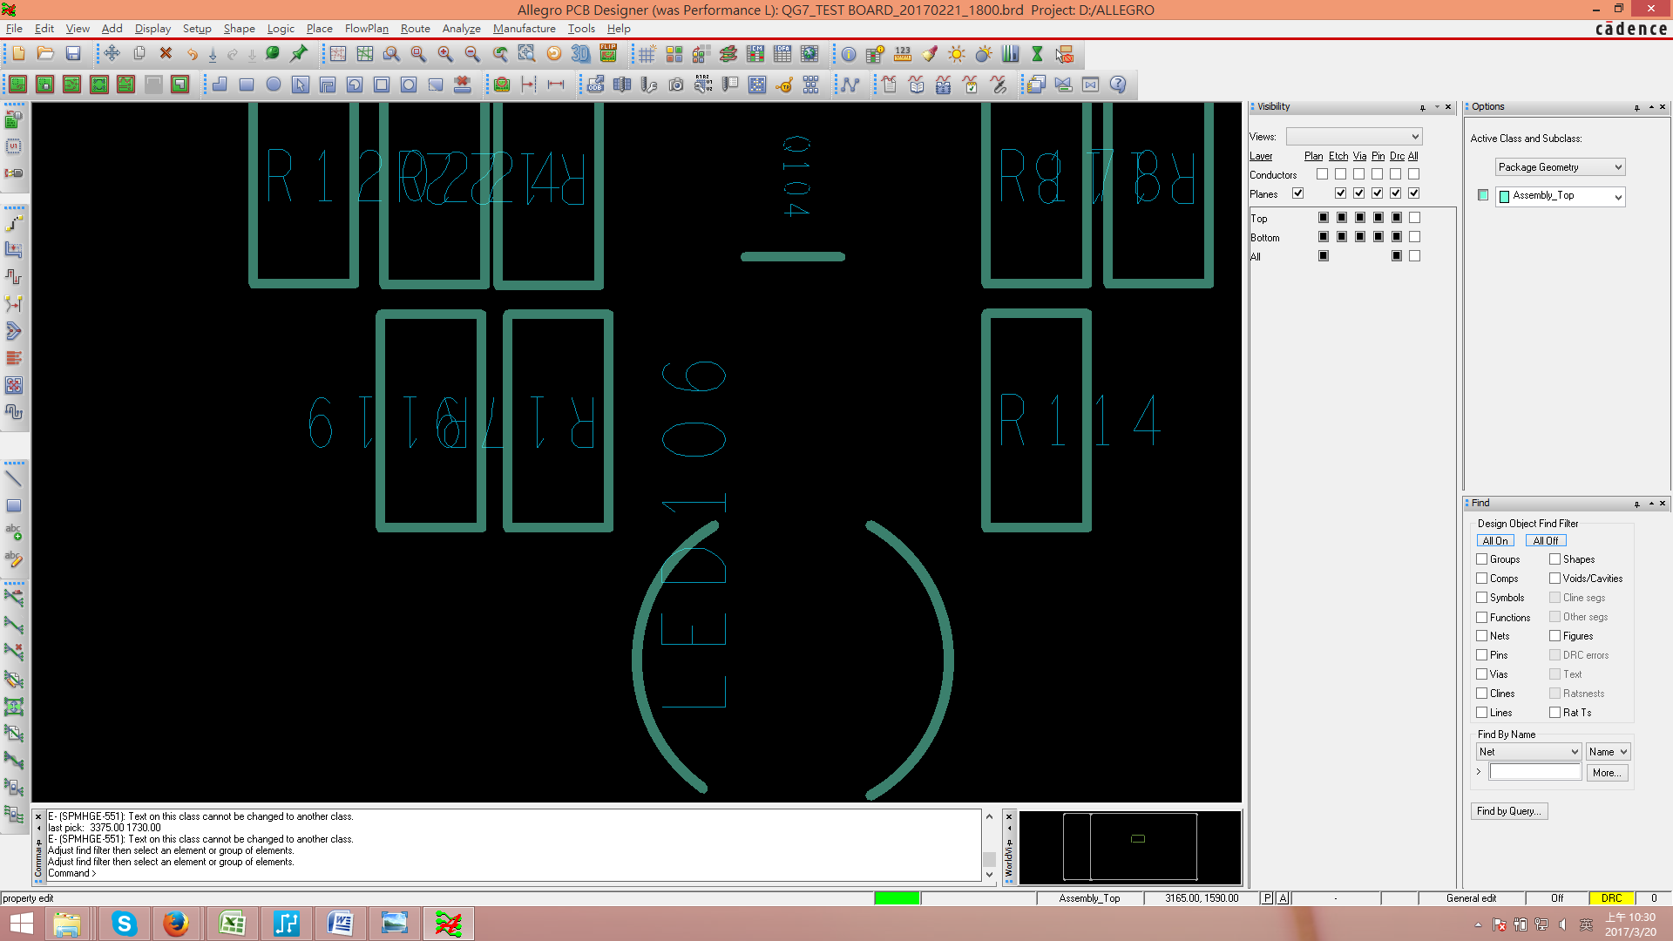Click the Move tool icon
The image size is (1673, 941).
112,54
